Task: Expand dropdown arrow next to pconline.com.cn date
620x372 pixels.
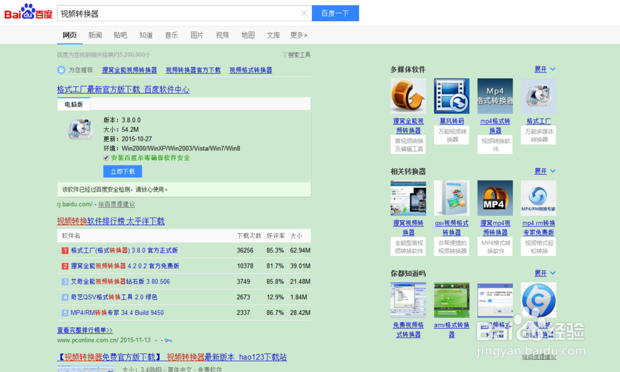Action: click(156, 340)
